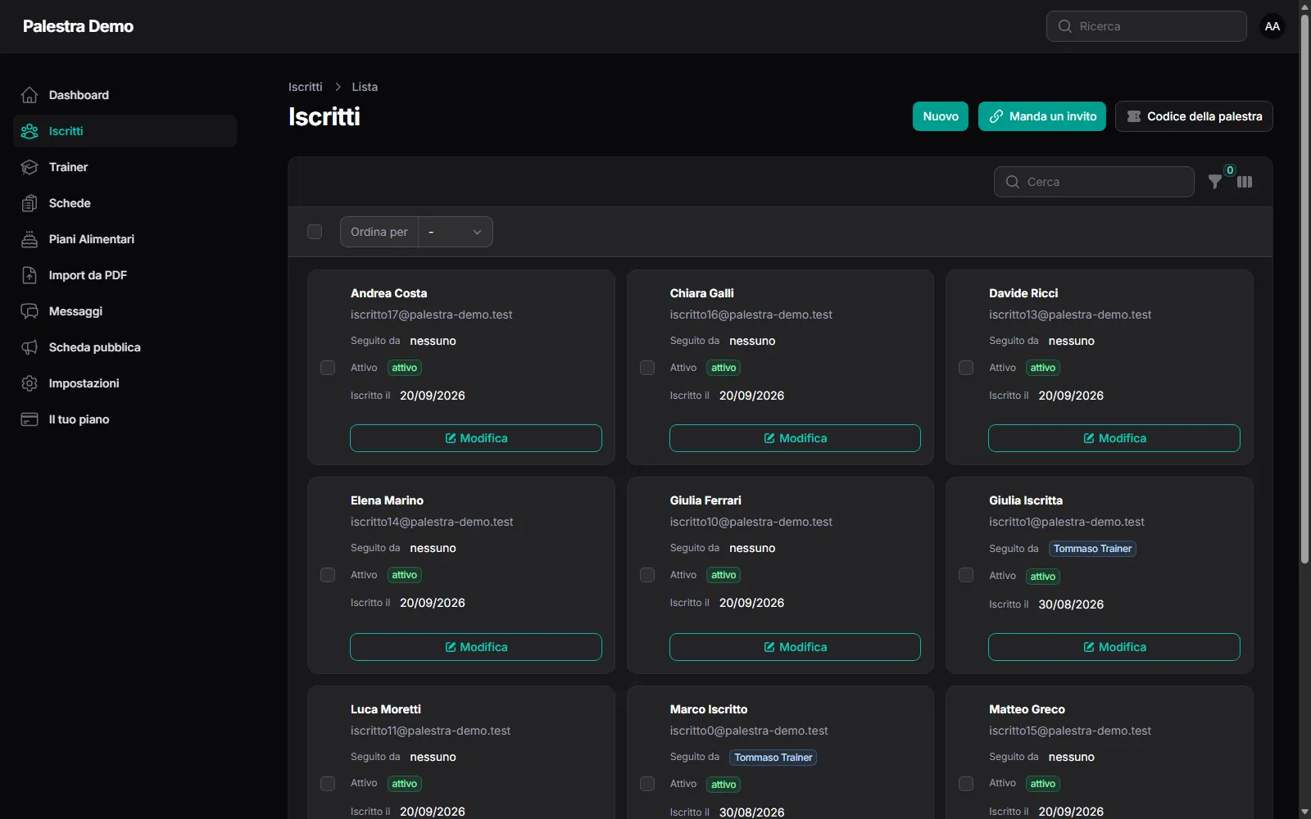
Task: Go to Impostazioni settings
Action: click(x=125, y=383)
